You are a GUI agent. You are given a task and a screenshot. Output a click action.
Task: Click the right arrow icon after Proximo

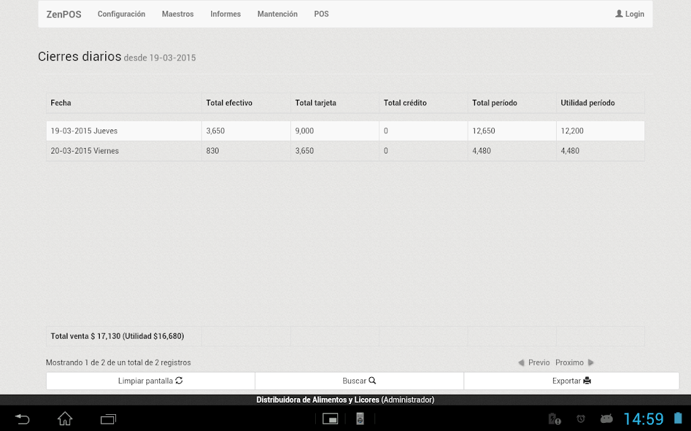[591, 363]
